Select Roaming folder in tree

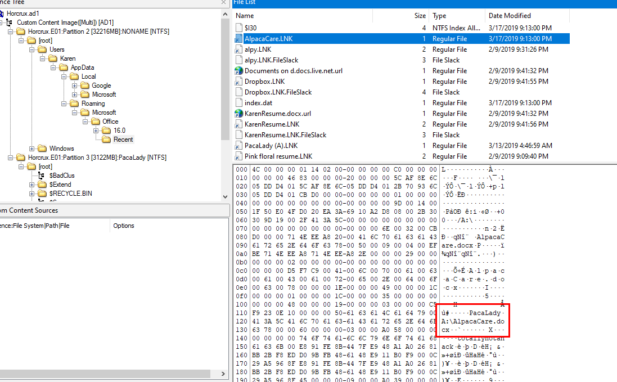(93, 104)
